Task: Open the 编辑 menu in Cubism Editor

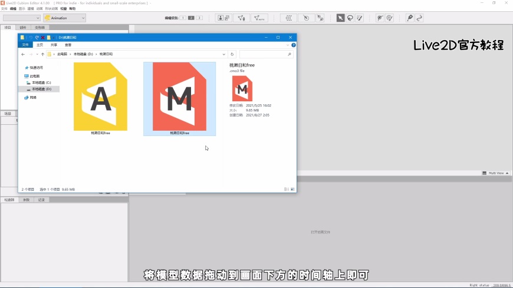Action: pyautogui.click(x=13, y=9)
